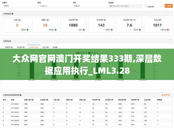Click the 互动用户数 value 143
Viewport: 174px width, 129px height.
(x=101, y=25)
